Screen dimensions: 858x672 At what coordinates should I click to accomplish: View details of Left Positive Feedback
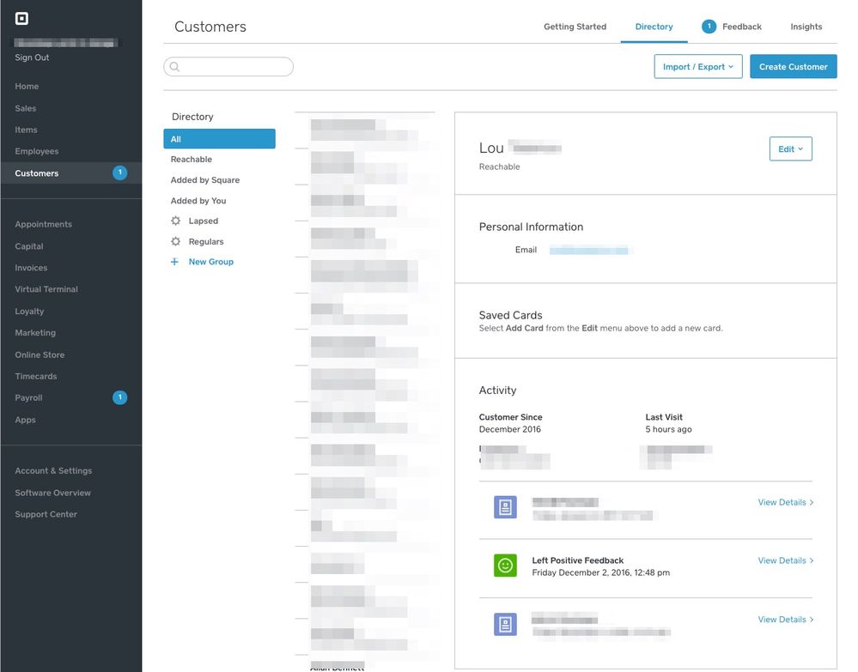coord(785,560)
